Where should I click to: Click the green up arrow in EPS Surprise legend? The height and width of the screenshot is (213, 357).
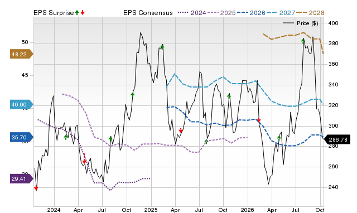[x=77, y=13]
